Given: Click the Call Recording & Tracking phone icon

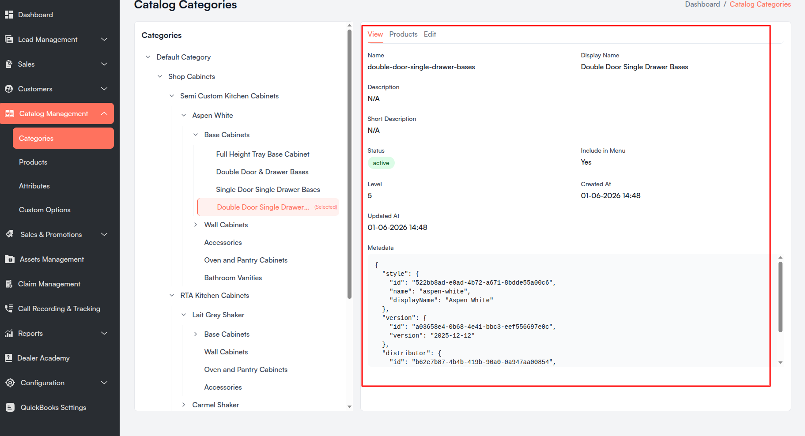Looking at the screenshot, I should pos(9,308).
